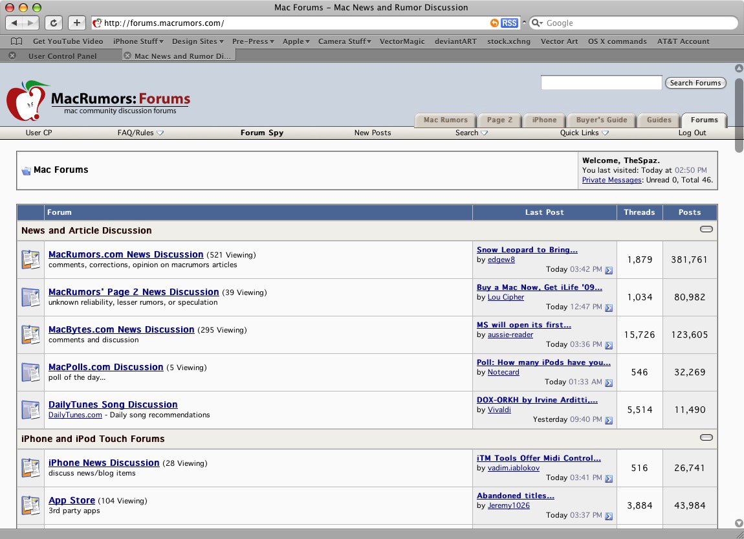Switch to the iPhone site tab
The width and height of the screenshot is (744, 539).
pyautogui.click(x=544, y=120)
